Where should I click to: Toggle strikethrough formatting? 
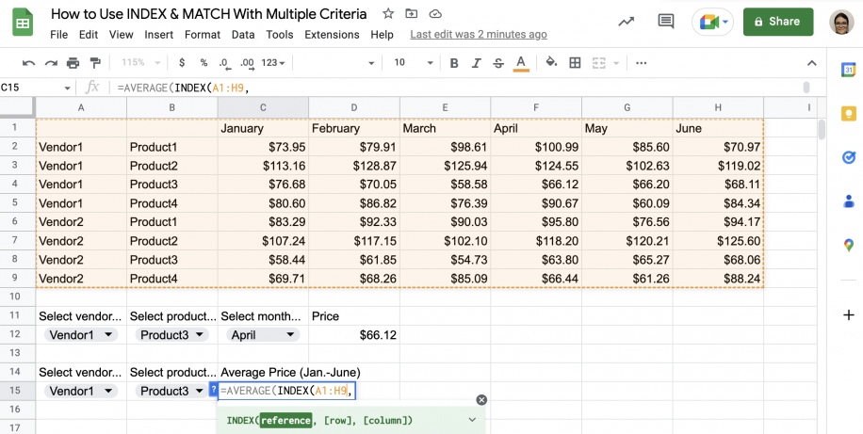click(x=498, y=63)
